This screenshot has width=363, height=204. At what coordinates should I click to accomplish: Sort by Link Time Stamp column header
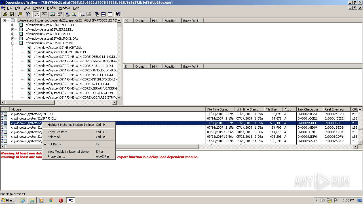pos(250,109)
